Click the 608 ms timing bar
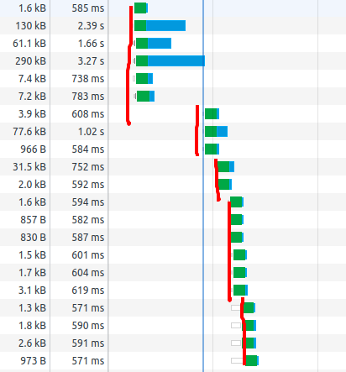346x372 pixels. (x=212, y=114)
